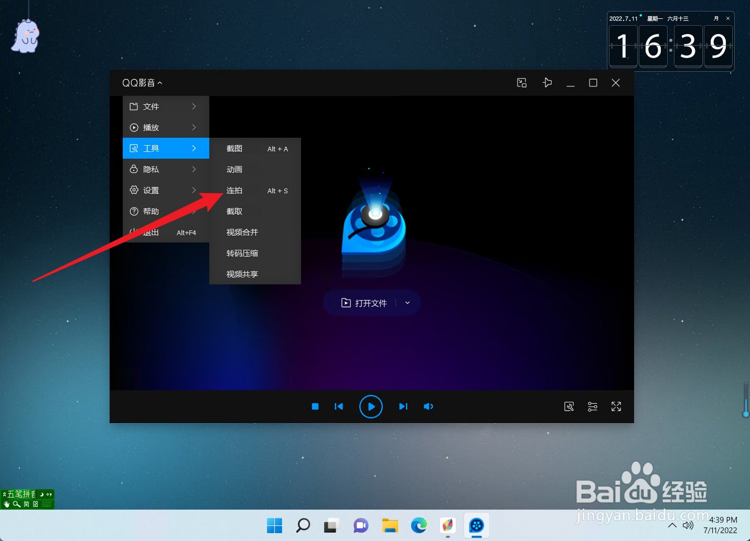Click the 打开文件 button
This screenshot has height=541, width=750.
364,303
